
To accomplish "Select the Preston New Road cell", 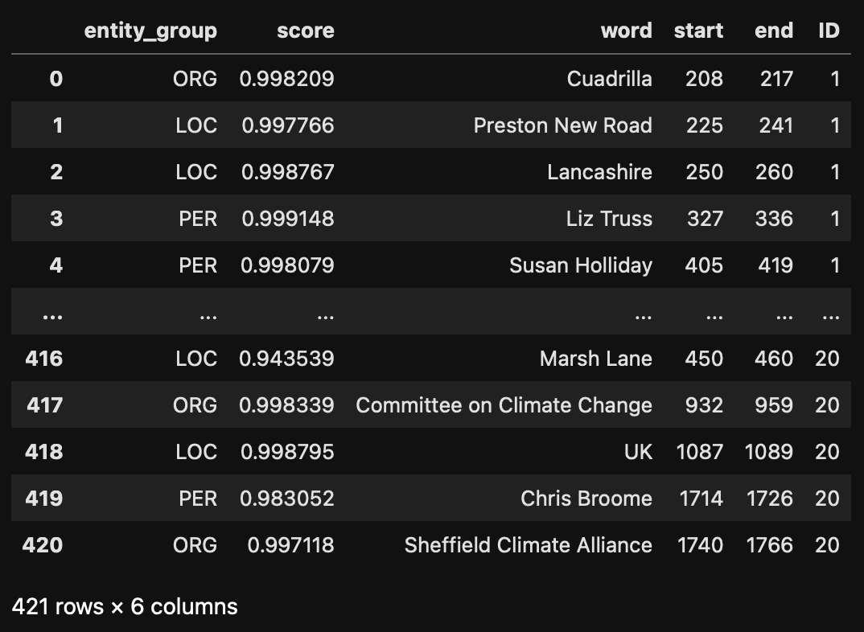I will coord(562,125).
